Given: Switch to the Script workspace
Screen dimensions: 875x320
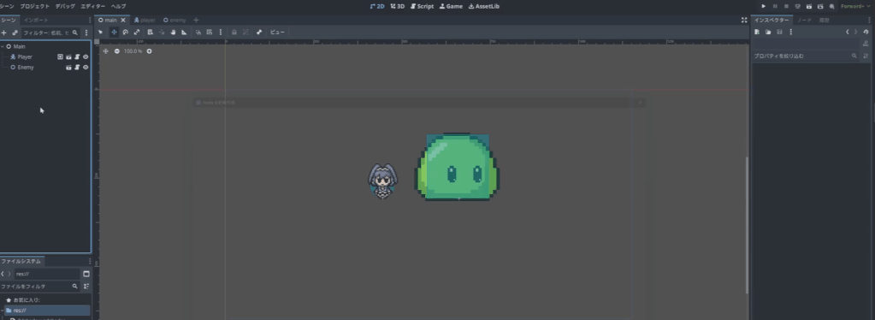Looking at the screenshot, I should [x=422, y=6].
